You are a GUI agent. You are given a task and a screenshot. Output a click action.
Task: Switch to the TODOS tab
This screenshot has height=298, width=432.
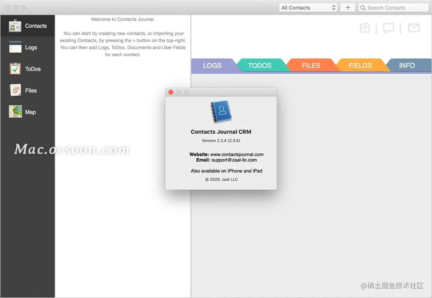click(260, 65)
